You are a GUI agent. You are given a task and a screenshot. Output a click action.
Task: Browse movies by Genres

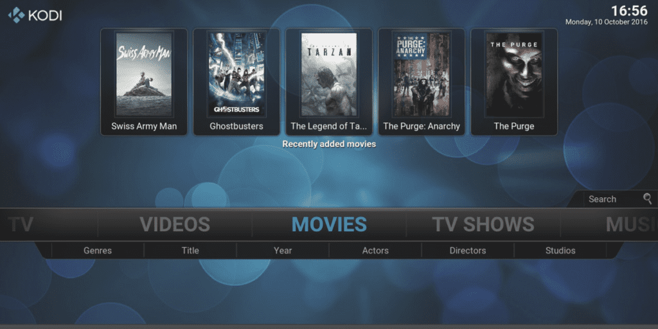(x=98, y=251)
